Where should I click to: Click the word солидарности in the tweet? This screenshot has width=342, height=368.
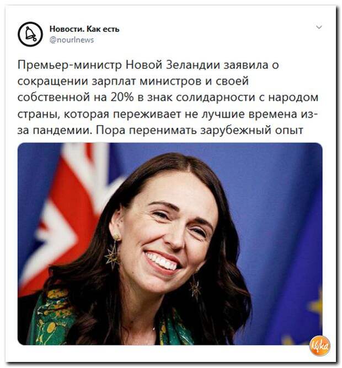pyautogui.click(x=215, y=98)
